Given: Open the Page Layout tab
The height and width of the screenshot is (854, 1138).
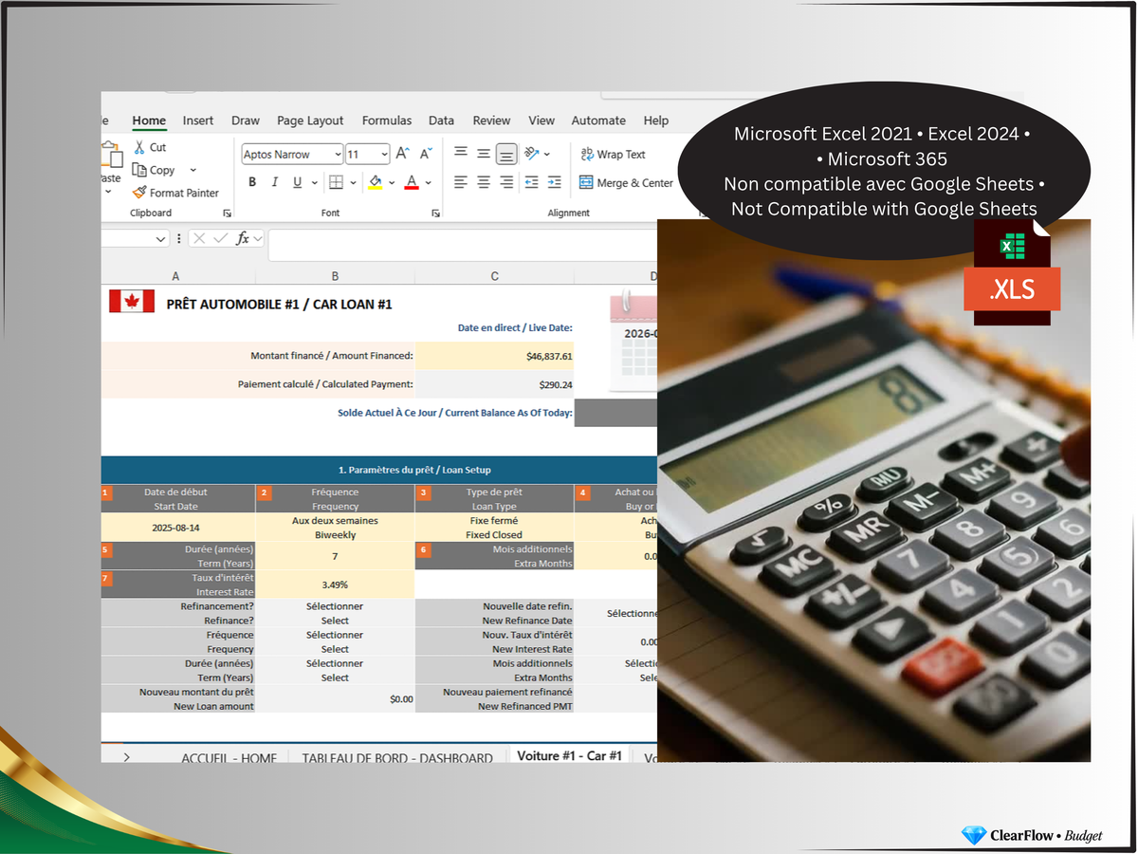Looking at the screenshot, I should pos(310,121).
